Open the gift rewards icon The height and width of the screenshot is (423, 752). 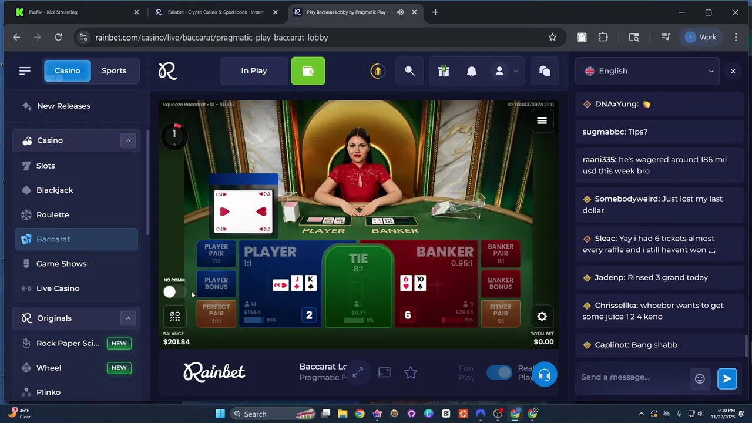[444, 71]
